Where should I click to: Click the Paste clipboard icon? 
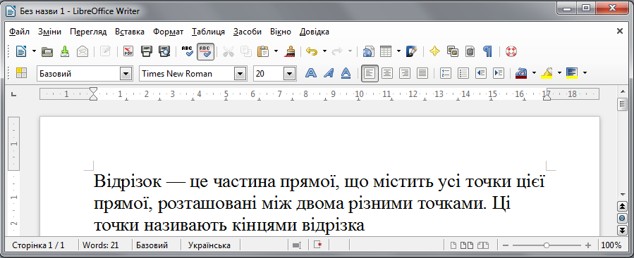[x=263, y=51]
